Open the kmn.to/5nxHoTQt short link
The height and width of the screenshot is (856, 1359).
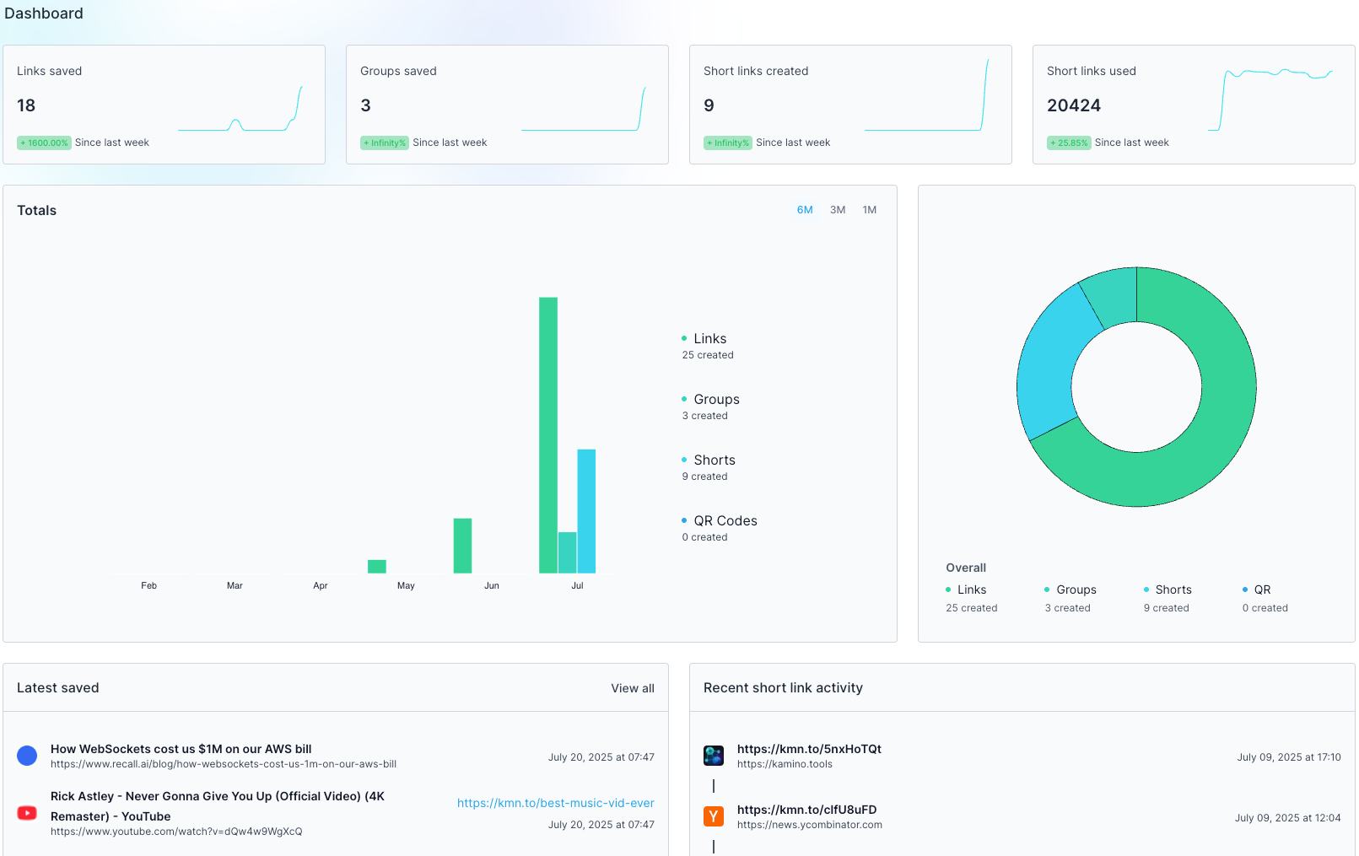pos(809,749)
